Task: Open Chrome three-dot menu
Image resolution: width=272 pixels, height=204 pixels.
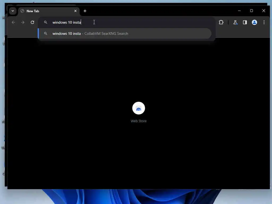Action: 264,22
